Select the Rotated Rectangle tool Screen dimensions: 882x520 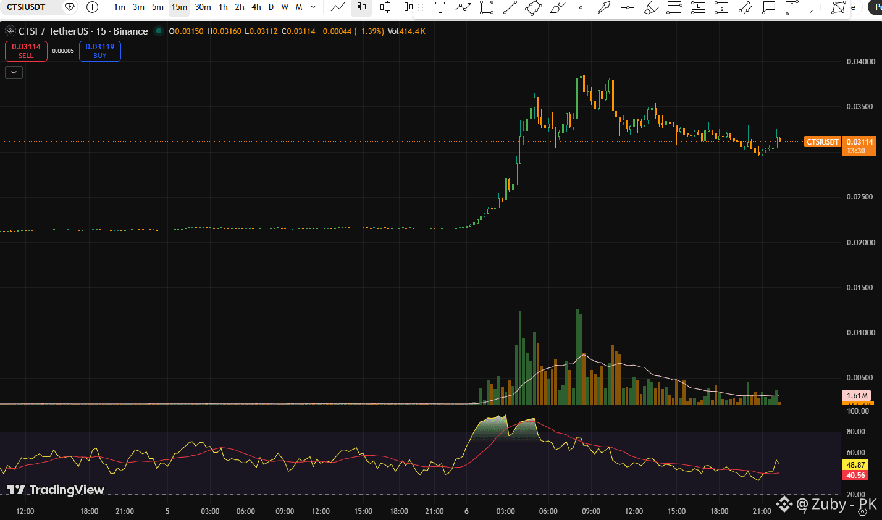coord(534,7)
